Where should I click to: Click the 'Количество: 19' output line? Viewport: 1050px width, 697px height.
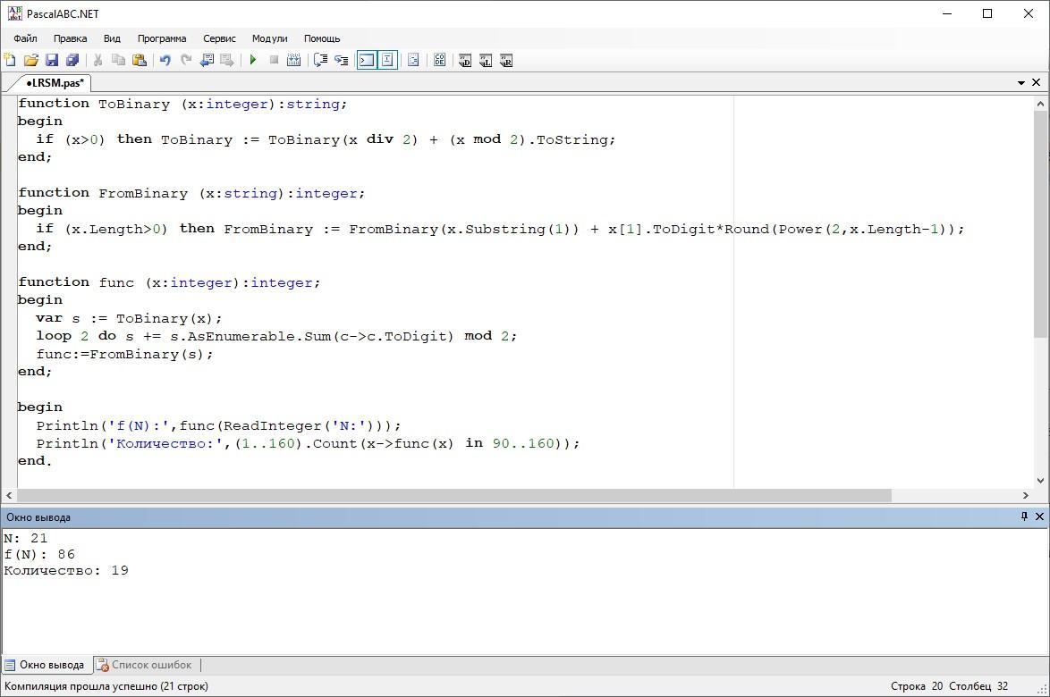[66, 571]
